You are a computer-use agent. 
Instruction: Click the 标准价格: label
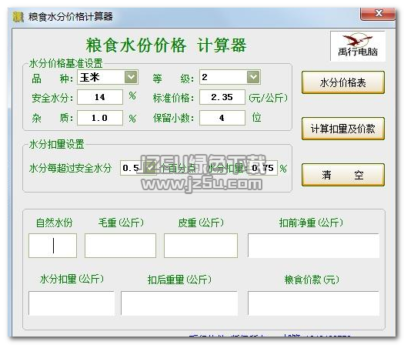click(174, 98)
